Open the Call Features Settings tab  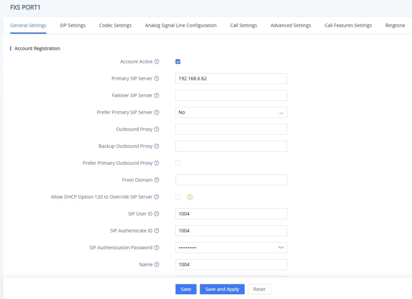coord(348,25)
